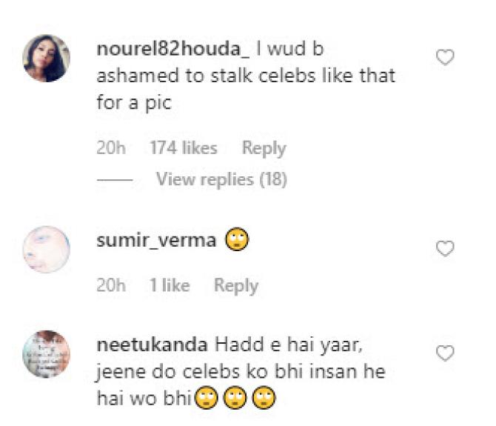The height and width of the screenshot is (426, 496).
Task: Reply to sumir_verma's comment
Action: point(236,286)
